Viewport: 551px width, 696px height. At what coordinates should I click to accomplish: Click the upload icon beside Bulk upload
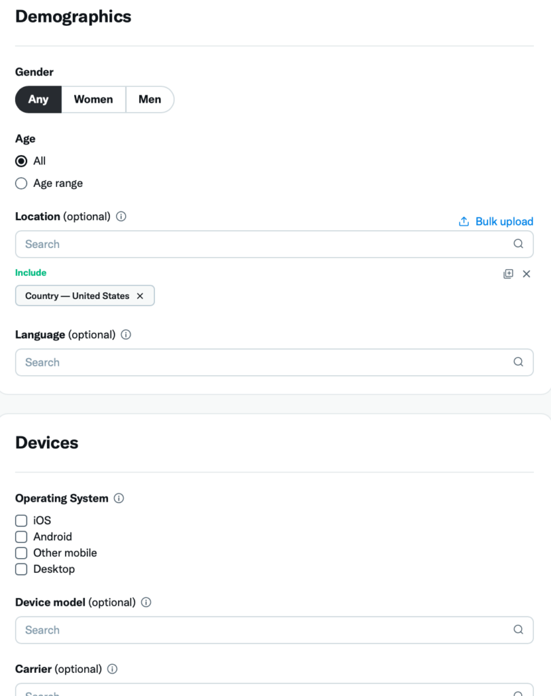click(x=463, y=222)
